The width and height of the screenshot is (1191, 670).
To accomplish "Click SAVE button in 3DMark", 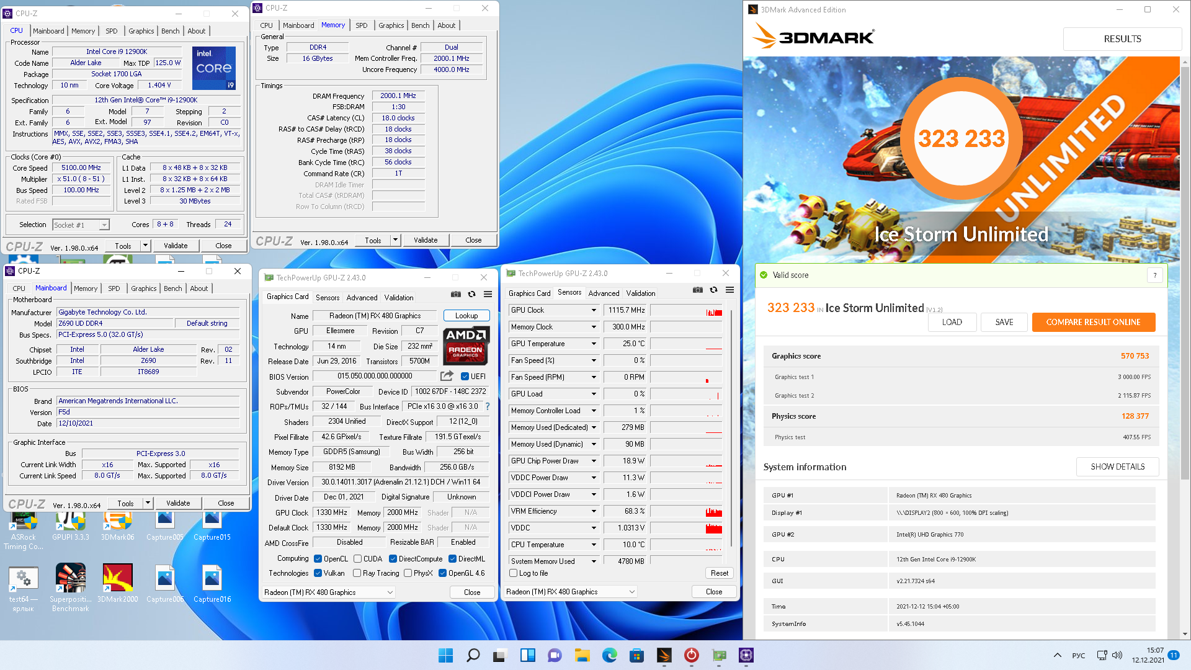I will 1004,322.
